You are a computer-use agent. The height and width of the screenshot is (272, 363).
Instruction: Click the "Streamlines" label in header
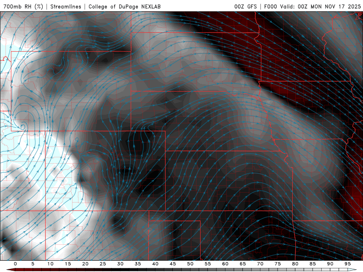tap(66, 6)
